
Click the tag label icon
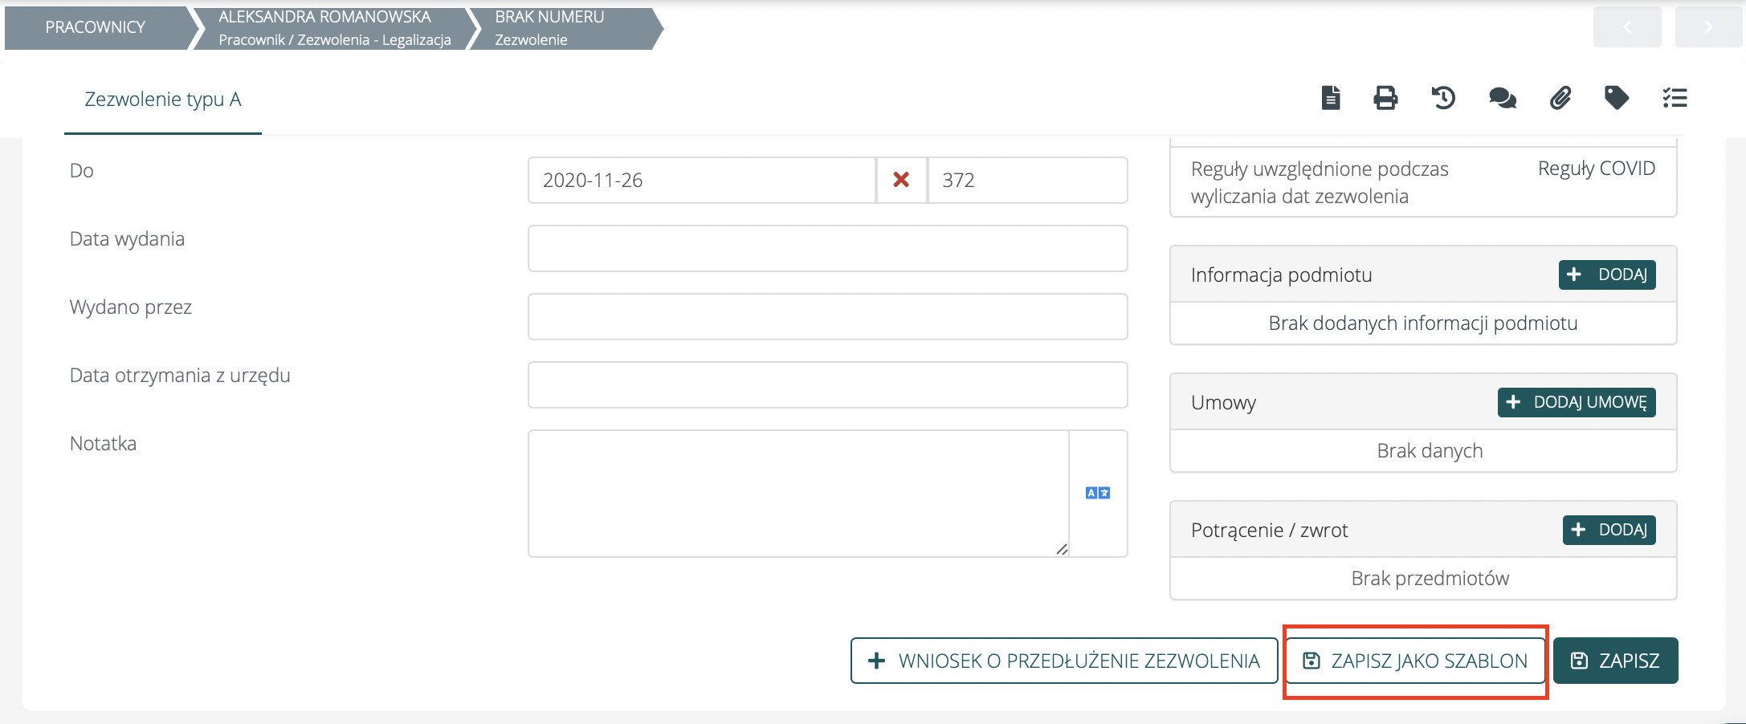(1616, 98)
